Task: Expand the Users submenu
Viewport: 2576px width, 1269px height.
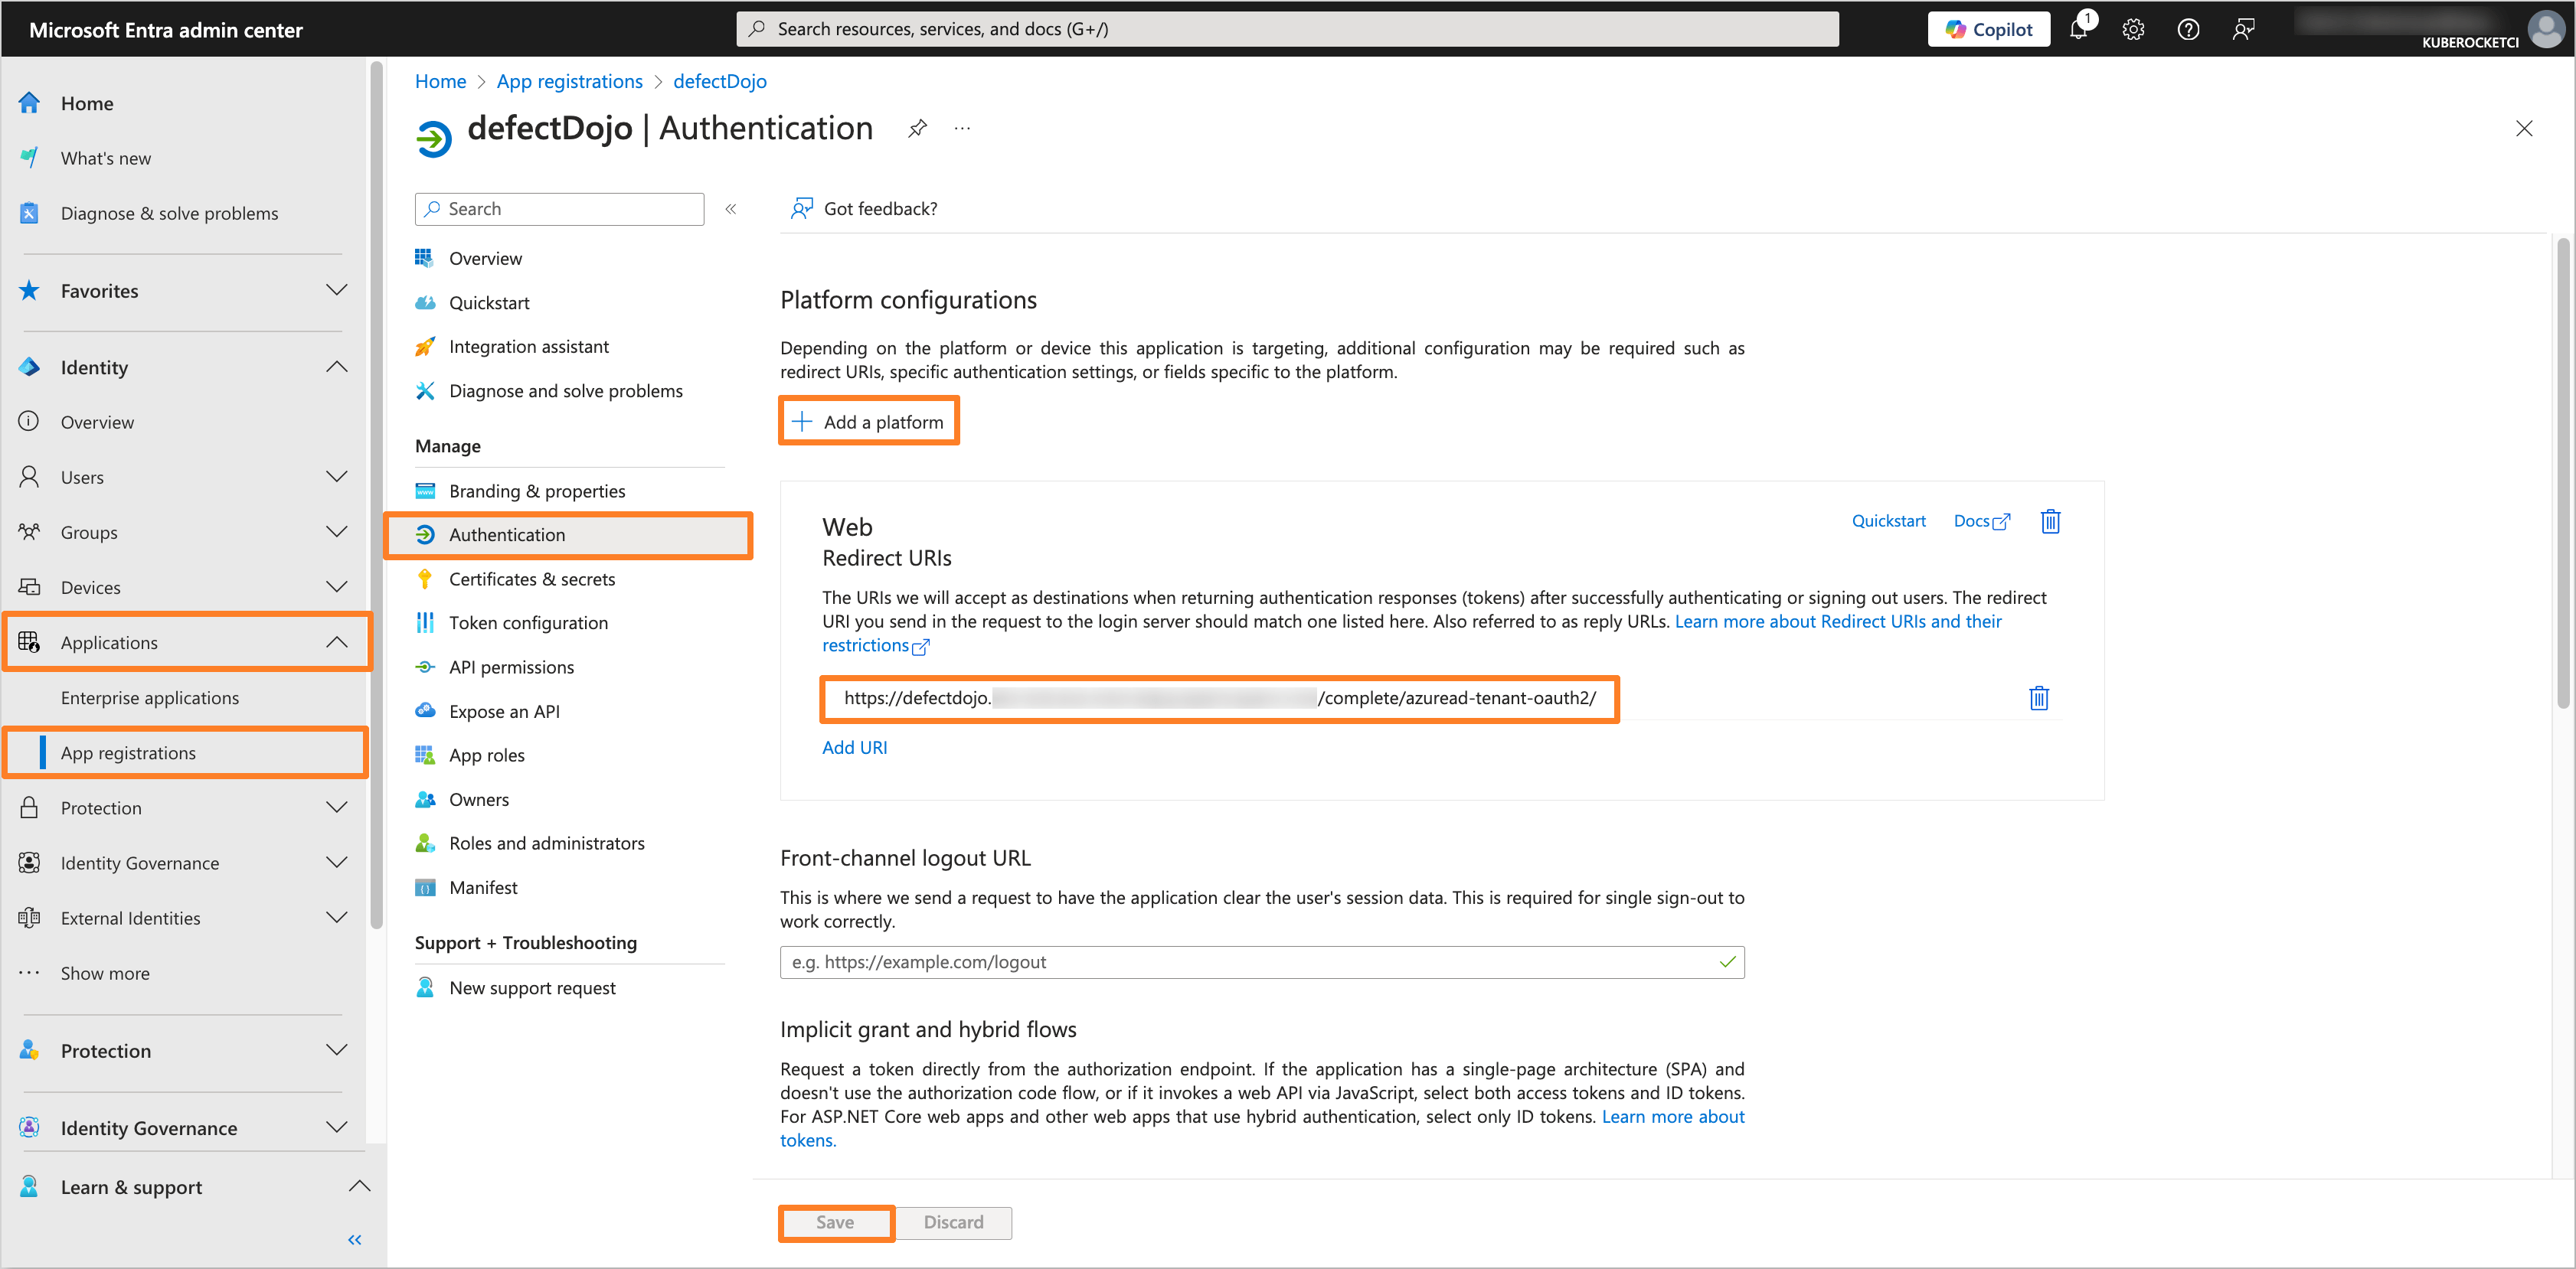Action: (337, 477)
